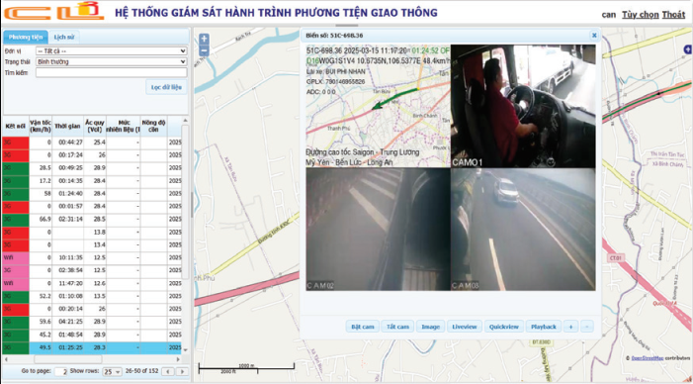Image resolution: width=693 pixels, height=384 pixels.
Task: Open the map layer switcher blue plus icon
Action: [x=688, y=49]
